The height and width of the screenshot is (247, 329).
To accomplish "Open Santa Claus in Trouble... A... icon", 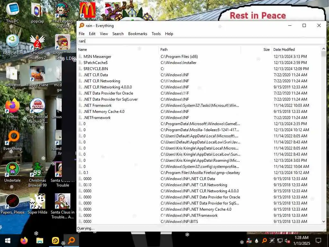I will point(63,206).
